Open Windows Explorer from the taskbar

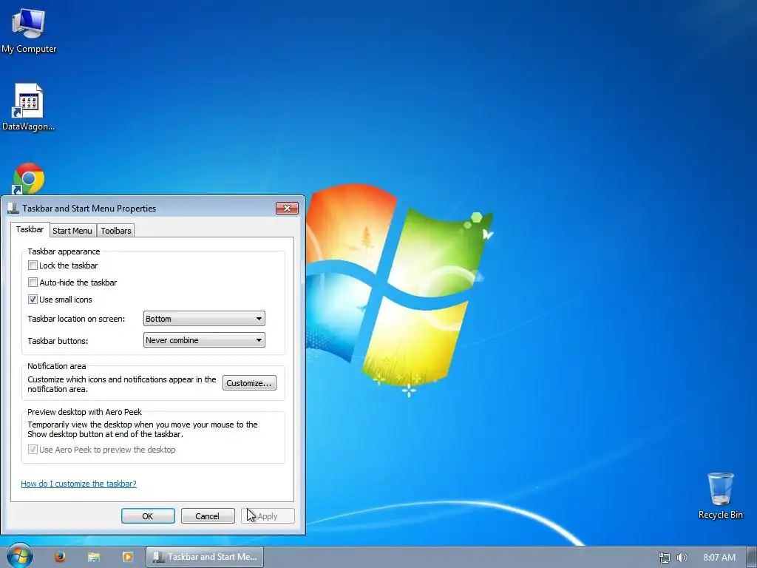(x=94, y=557)
